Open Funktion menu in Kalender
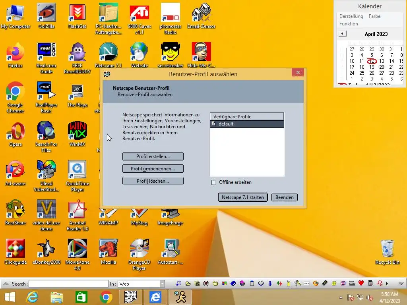407x305 pixels. tap(349, 23)
